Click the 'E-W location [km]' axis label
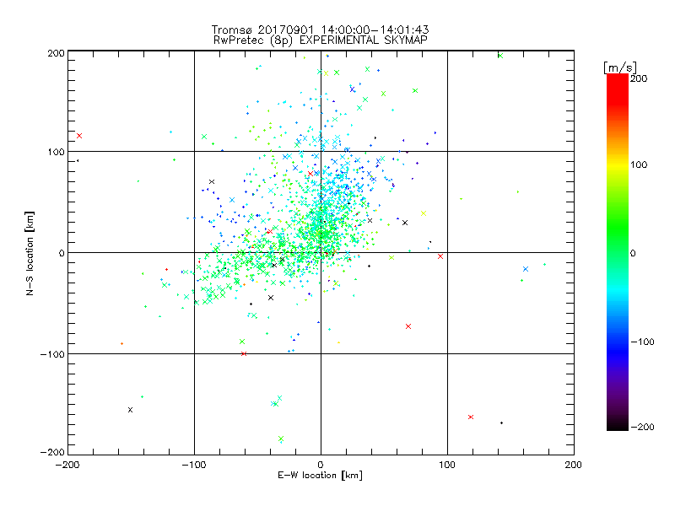Image resolution: width=675 pixels, height=506 pixels. [320, 476]
